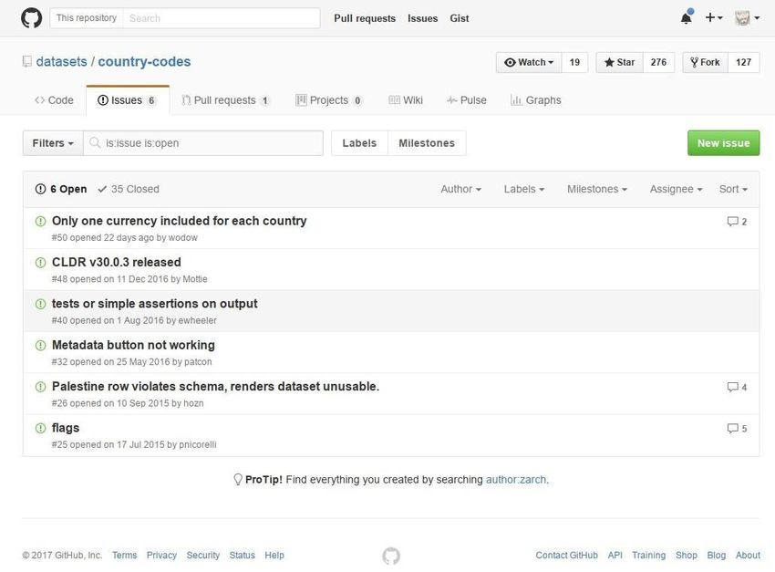Screen dimensions: 775x572
Task: Expand the Watch dropdown
Action: click(x=529, y=62)
